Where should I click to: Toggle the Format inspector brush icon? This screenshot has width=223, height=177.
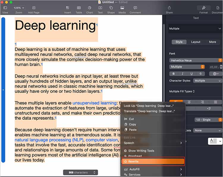204,8
